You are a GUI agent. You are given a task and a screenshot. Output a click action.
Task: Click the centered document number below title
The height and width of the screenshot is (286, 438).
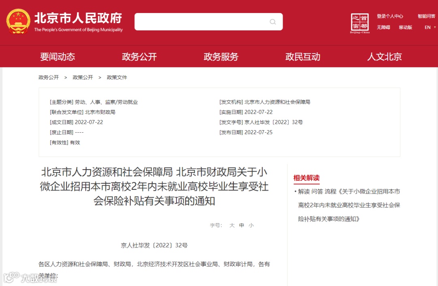tap(154, 245)
